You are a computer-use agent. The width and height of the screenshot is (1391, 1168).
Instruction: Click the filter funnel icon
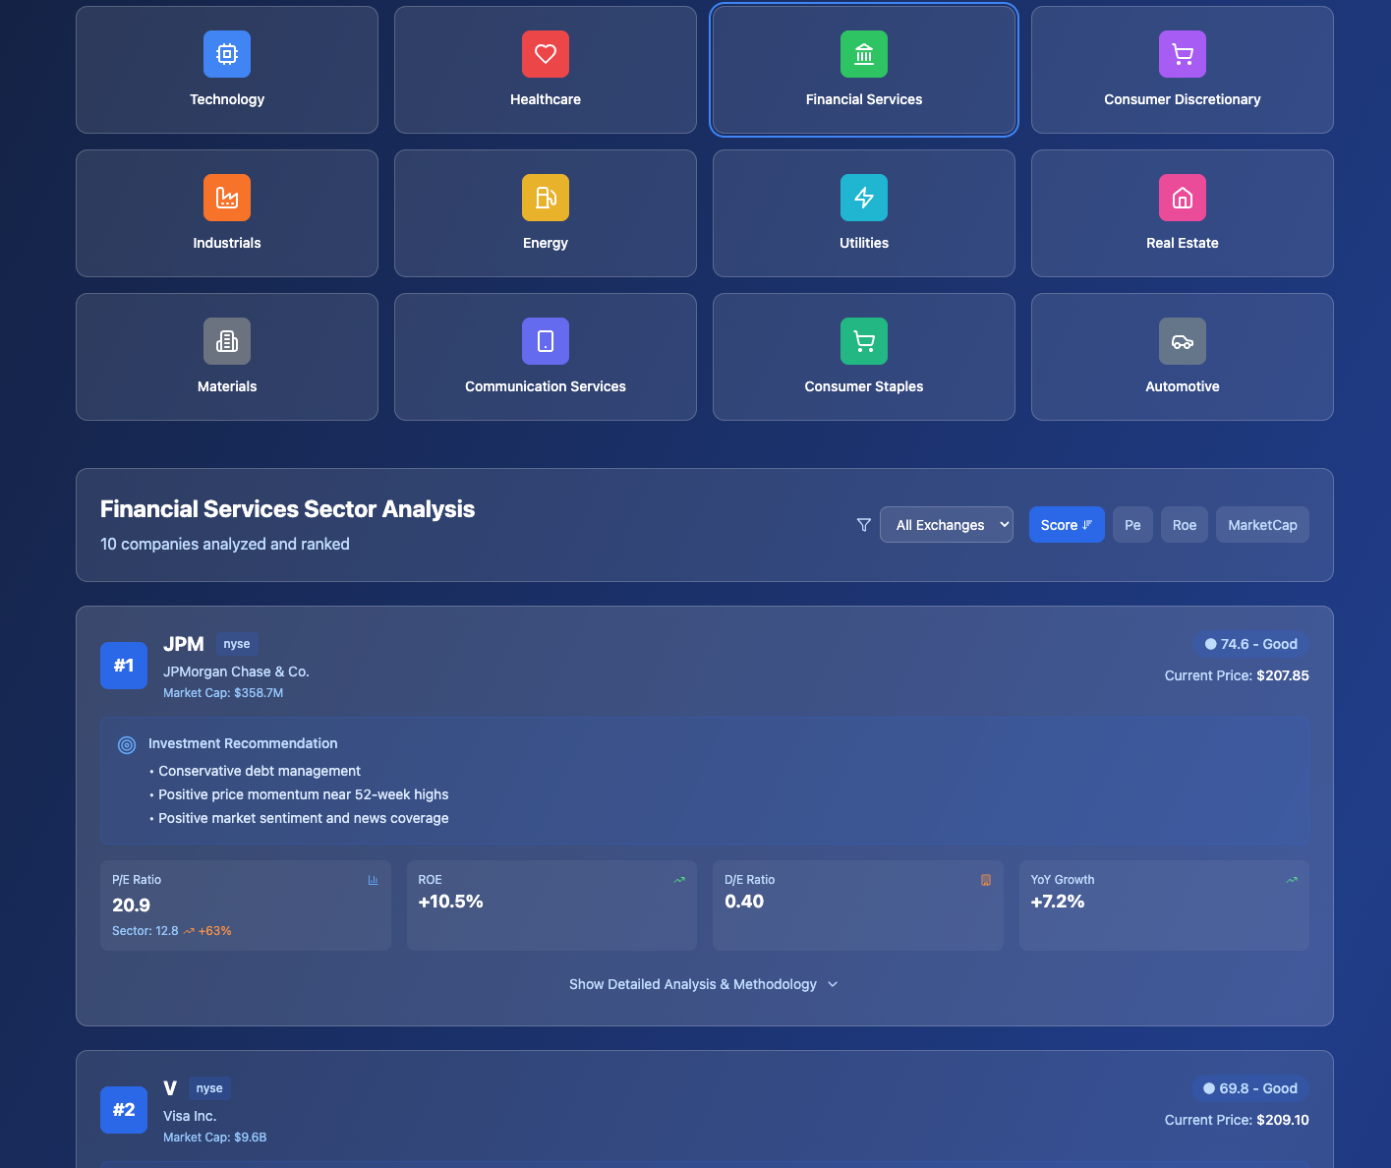(864, 525)
